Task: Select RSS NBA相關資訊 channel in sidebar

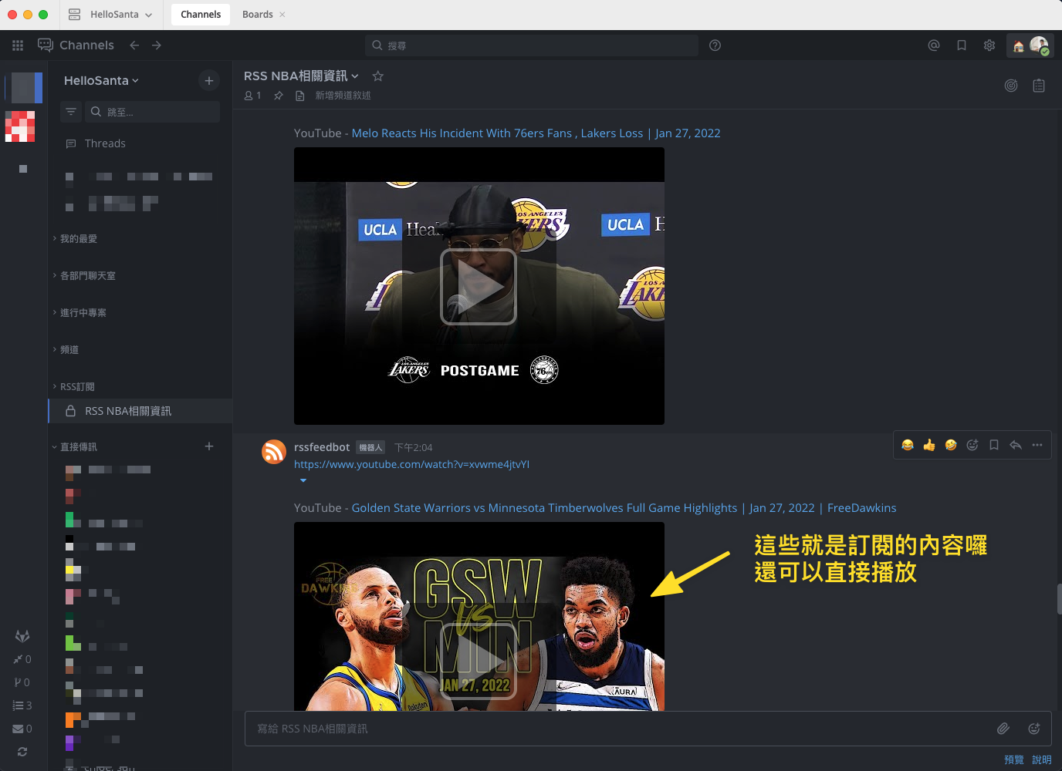Action: 140,411
